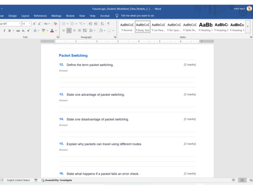Open the References tab
This screenshot has width=253, height=189.
[40, 16]
